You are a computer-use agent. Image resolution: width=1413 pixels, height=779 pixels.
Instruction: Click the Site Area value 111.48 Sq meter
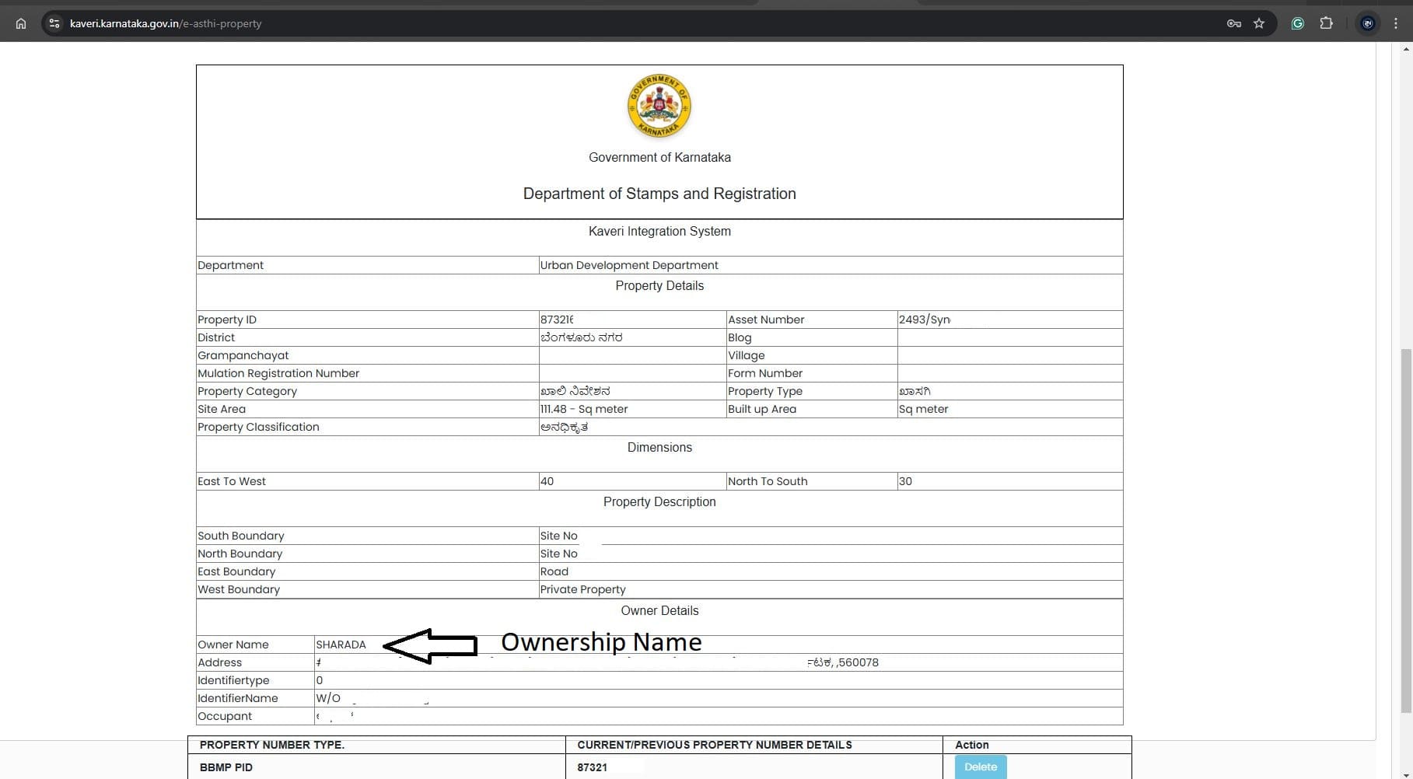click(x=584, y=409)
